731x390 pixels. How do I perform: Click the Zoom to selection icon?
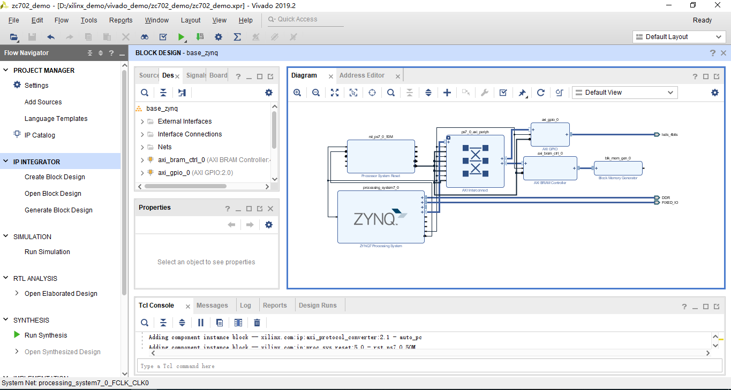pyautogui.click(x=353, y=93)
